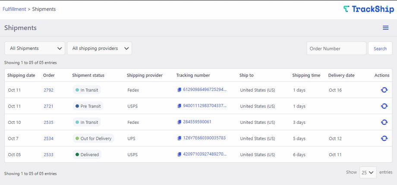Open order 2534 link

(x=48, y=139)
